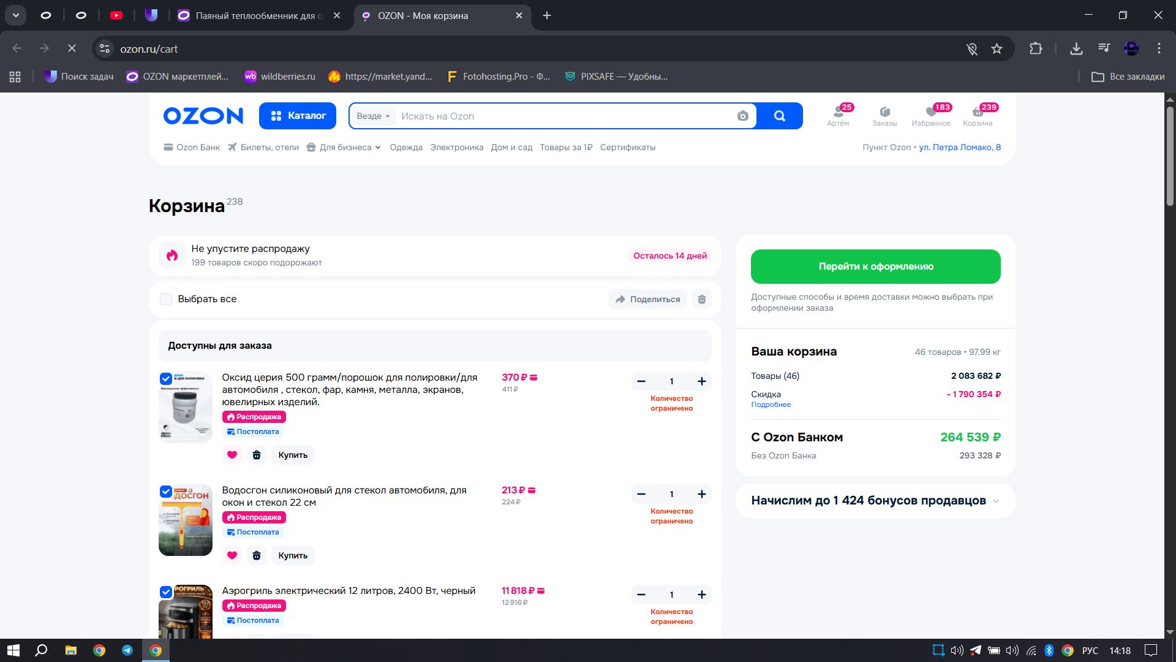Remove cerium oxide item with trash icon
This screenshot has width=1176, height=662.
257,455
